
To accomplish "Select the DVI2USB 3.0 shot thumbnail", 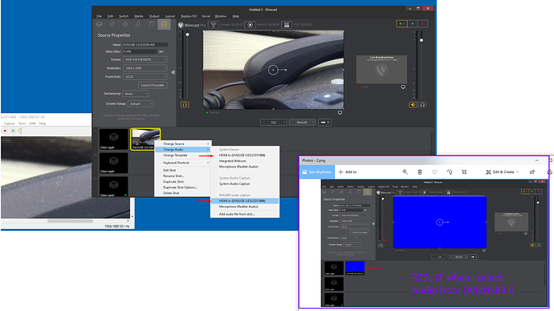I will [x=145, y=139].
